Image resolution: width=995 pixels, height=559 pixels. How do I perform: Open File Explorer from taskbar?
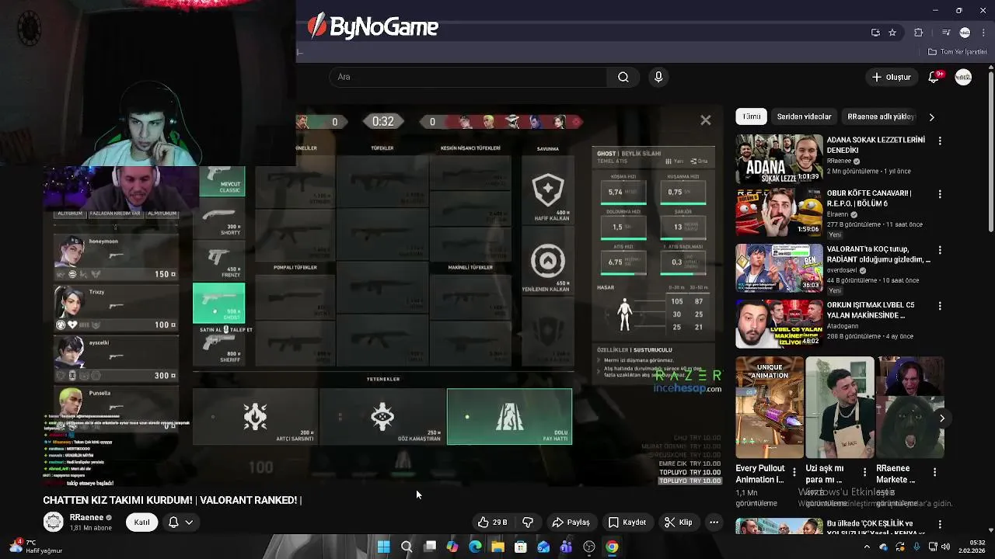pyautogui.click(x=497, y=547)
